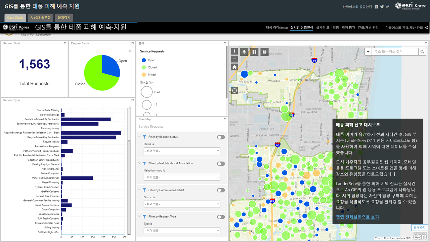430x242 pixels.
Task: Click City of Fort Lauderdale GIS attribution
Action: click(392, 238)
